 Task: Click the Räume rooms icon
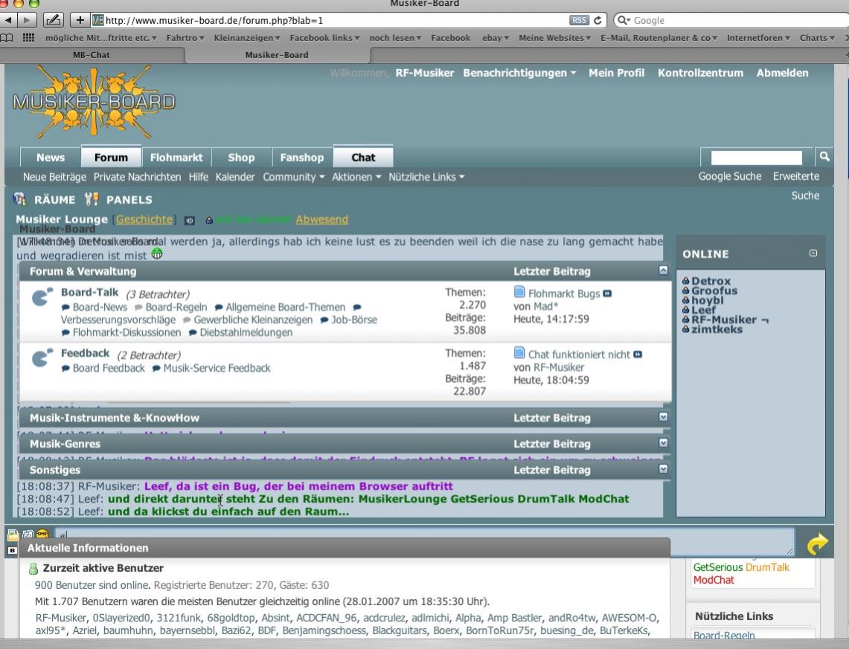19,199
